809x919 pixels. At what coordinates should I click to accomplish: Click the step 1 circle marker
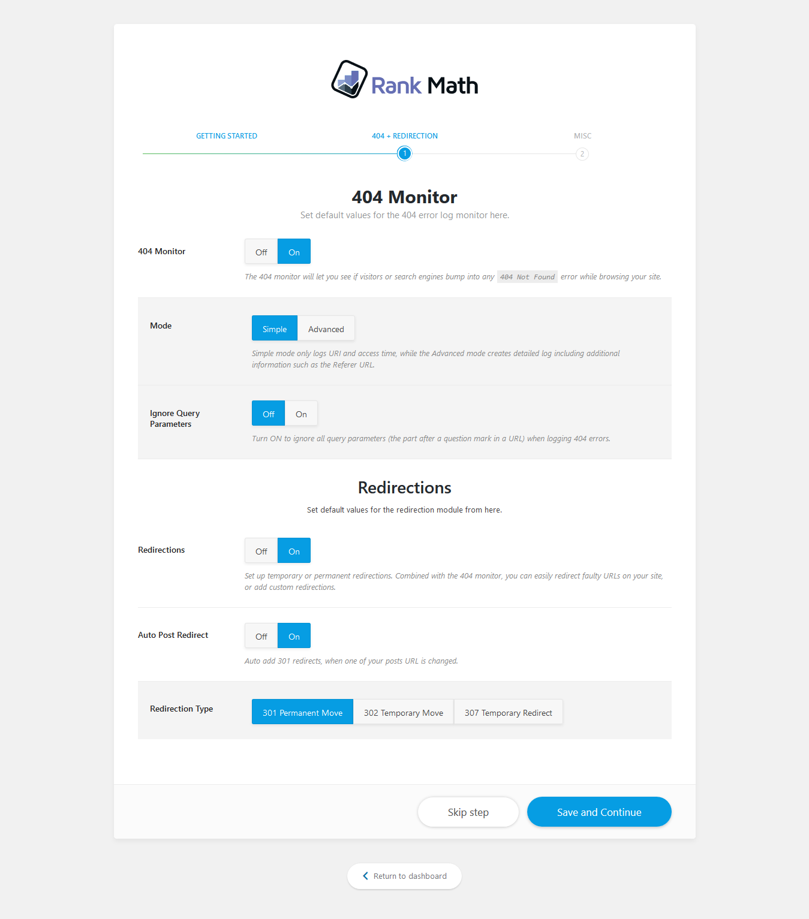click(x=405, y=153)
